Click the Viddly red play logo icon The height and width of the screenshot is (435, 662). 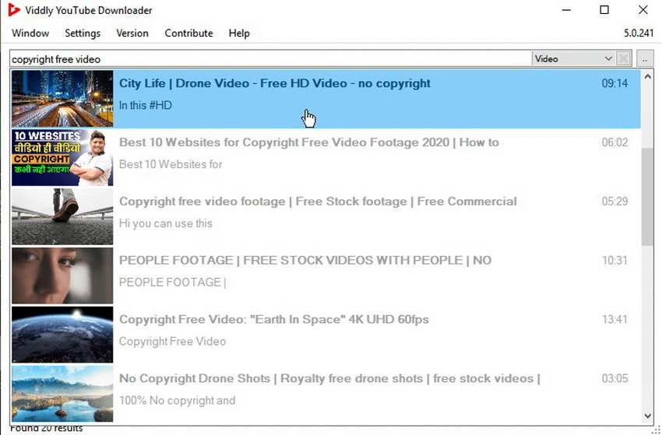point(14,10)
